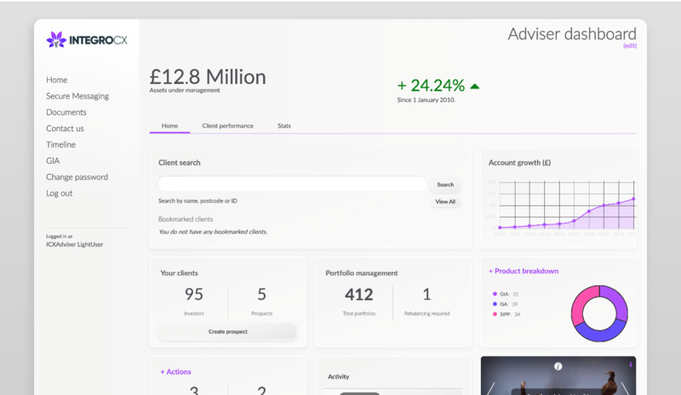This screenshot has height=395, width=681.
Task: Open Change password page
Action: tap(77, 177)
